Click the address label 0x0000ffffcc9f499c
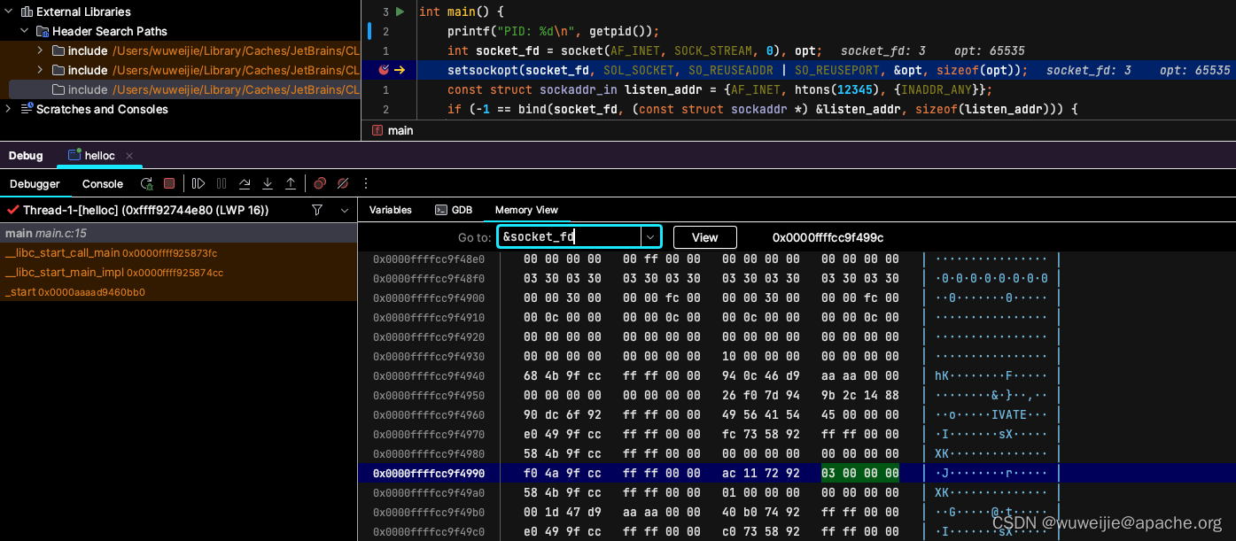Image resolution: width=1236 pixels, height=541 pixels. tap(828, 237)
